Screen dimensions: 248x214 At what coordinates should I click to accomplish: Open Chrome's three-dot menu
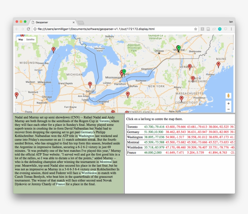[x=231, y=29]
